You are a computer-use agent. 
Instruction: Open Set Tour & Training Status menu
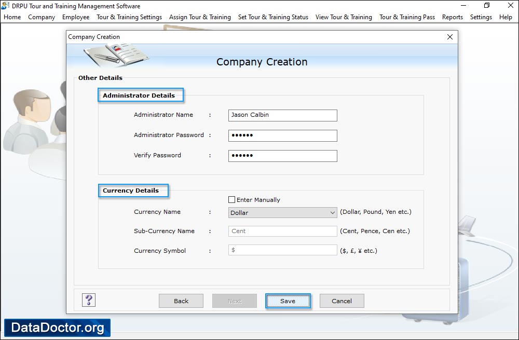tap(273, 17)
